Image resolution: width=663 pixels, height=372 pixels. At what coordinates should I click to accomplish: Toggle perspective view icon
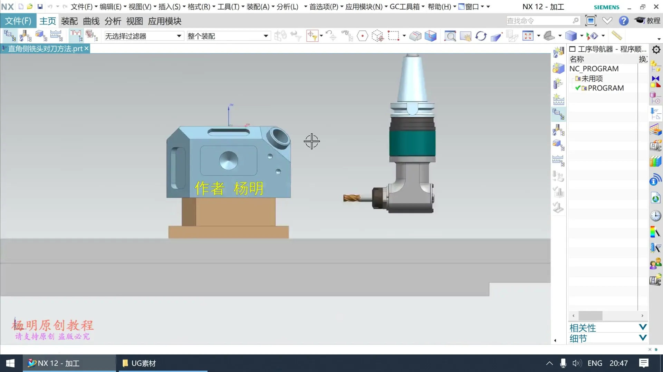point(496,36)
